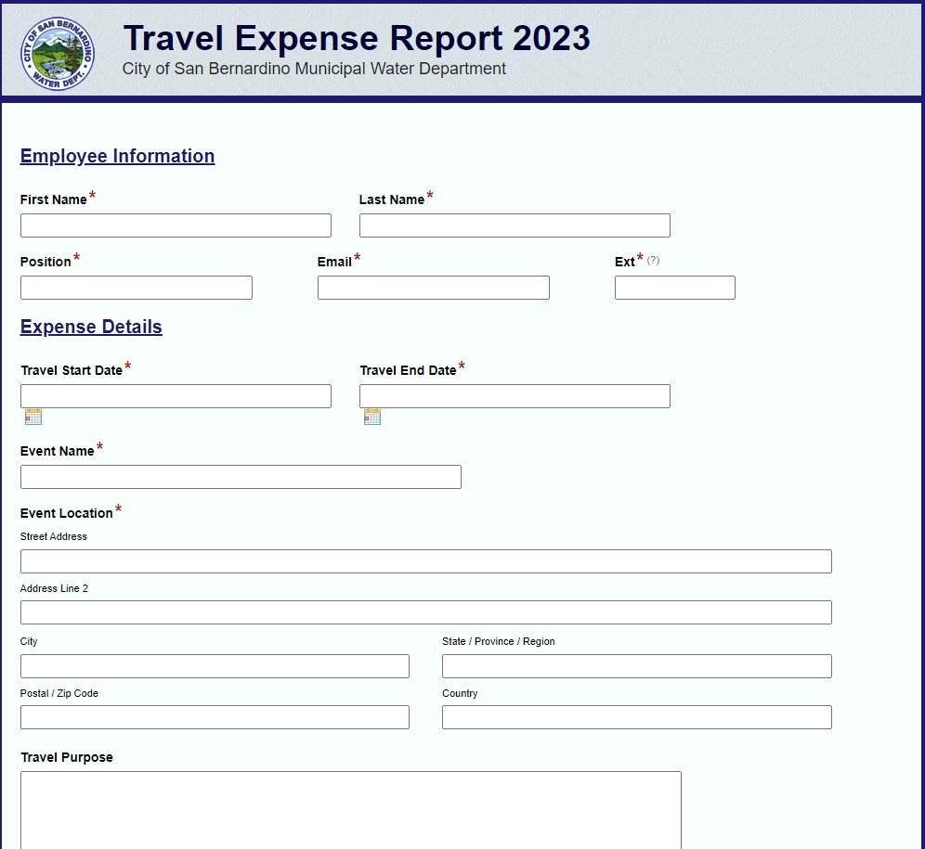The width and height of the screenshot is (925, 849).
Task: Click the Travel Purpose text area
Action: (x=350, y=807)
